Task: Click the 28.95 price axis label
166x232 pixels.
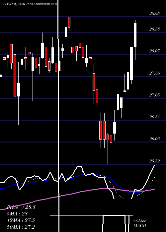Action: click(155, 14)
